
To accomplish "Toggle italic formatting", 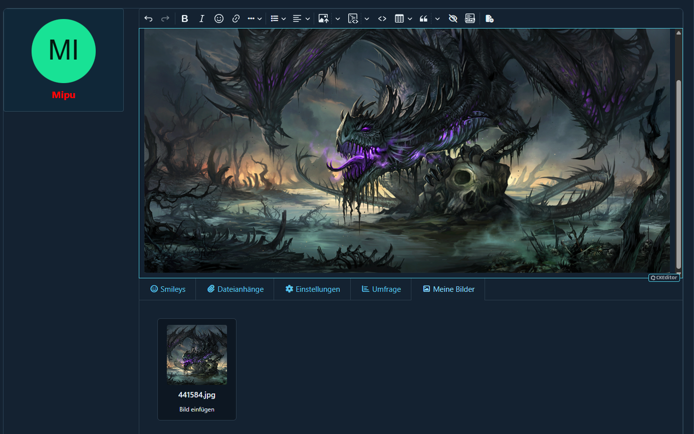I will 201,19.
